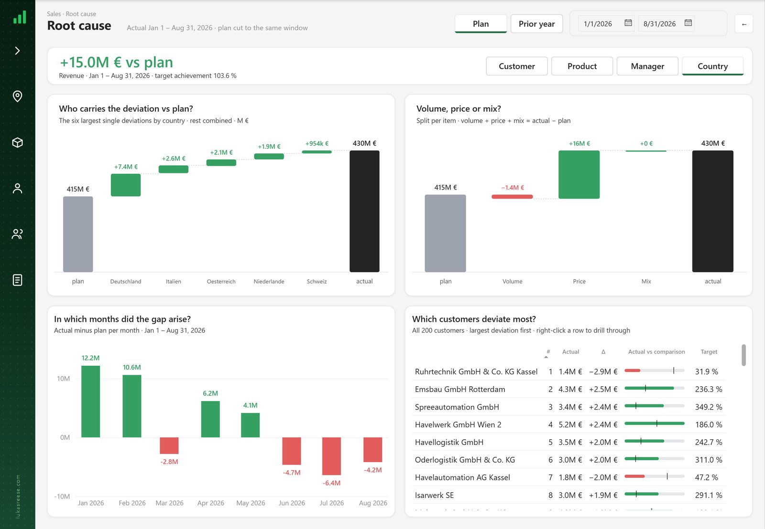Select the Country dimension tab
765x529 pixels.
coord(712,66)
